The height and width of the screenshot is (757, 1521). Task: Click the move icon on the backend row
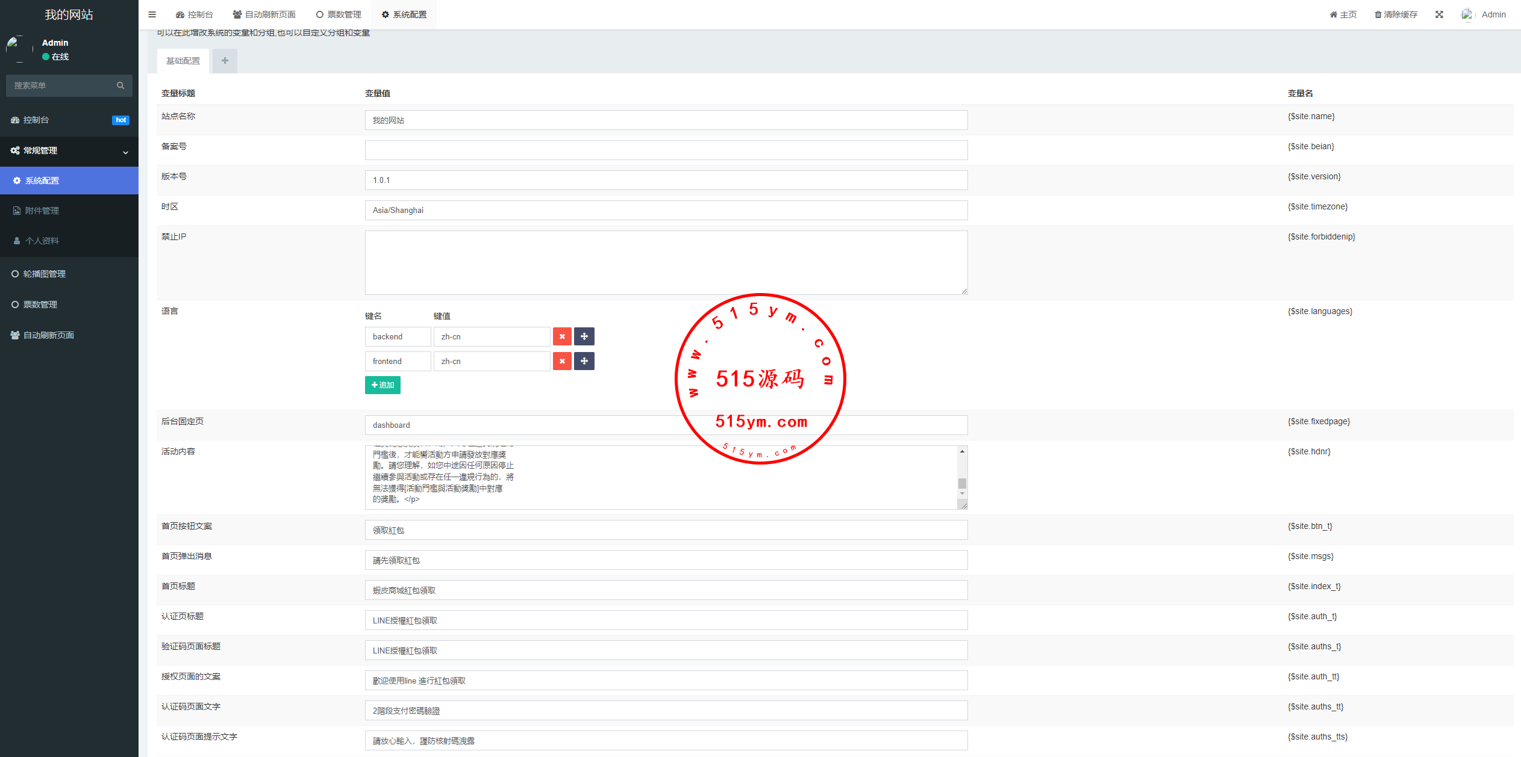(x=584, y=336)
